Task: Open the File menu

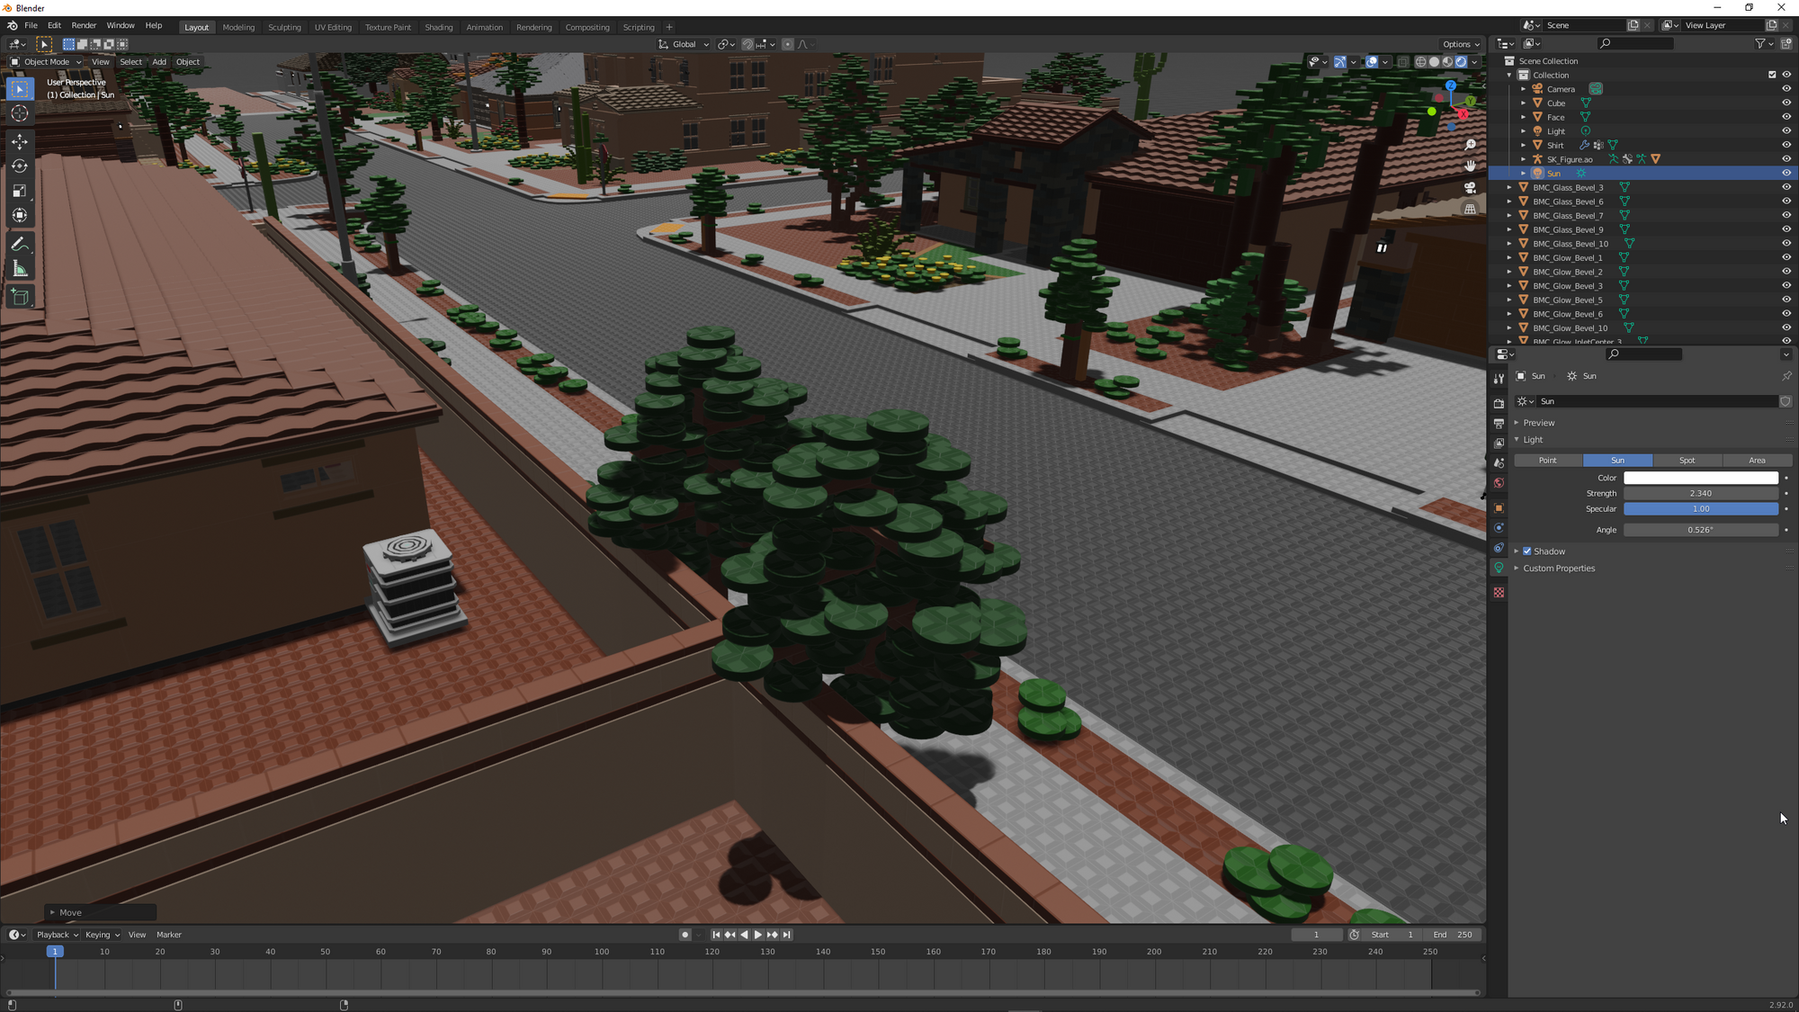Action: (31, 25)
